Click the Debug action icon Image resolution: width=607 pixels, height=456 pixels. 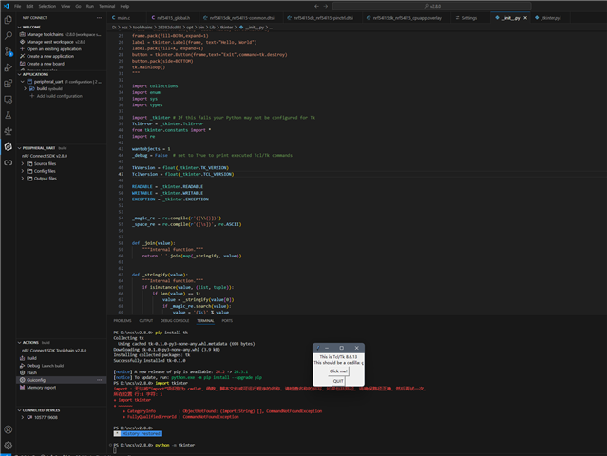pos(23,366)
